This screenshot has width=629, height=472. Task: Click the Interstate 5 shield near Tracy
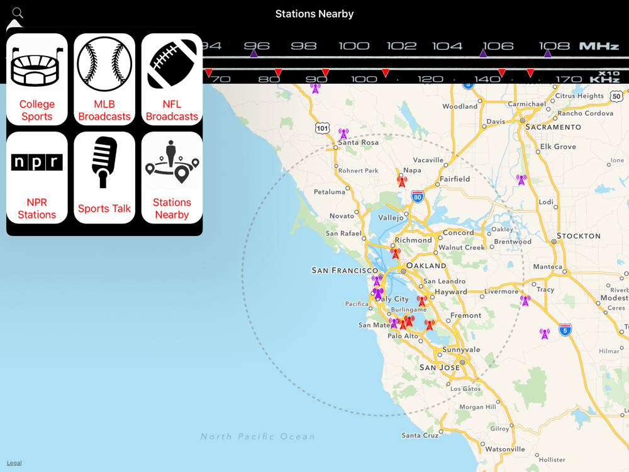tap(565, 330)
